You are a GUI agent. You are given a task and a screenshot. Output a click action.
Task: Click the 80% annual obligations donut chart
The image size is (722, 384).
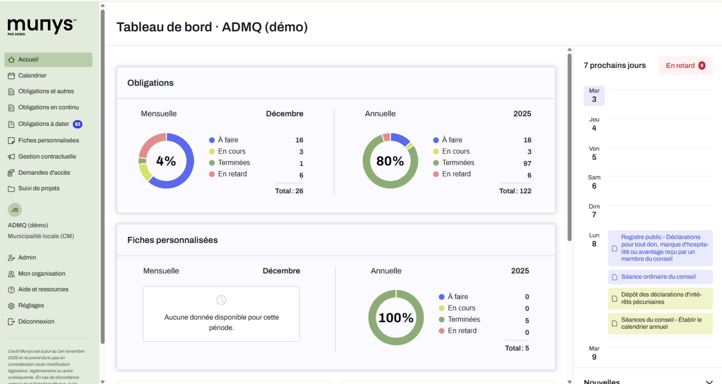point(390,161)
